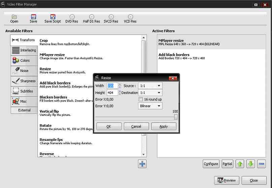Select the Resample fps filter

click(90, 141)
